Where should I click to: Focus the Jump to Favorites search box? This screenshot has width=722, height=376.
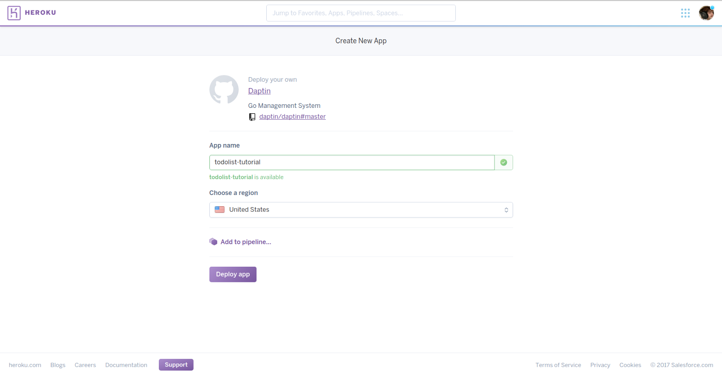pos(361,13)
